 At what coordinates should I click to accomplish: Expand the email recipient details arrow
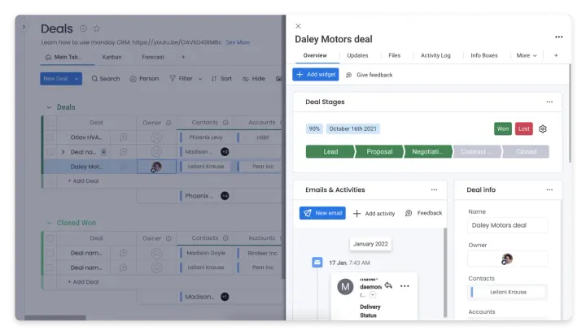373,295
